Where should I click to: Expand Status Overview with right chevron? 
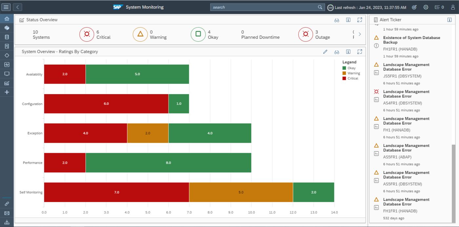(x=360, y=34)
